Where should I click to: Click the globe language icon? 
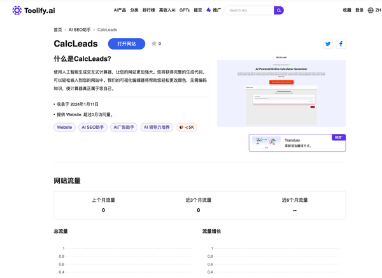pyautogui.click(x=371, y=10)
